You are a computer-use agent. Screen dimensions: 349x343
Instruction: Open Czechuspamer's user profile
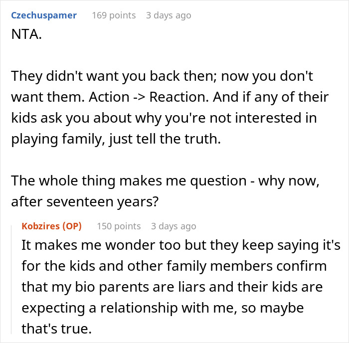pos(43,15)
